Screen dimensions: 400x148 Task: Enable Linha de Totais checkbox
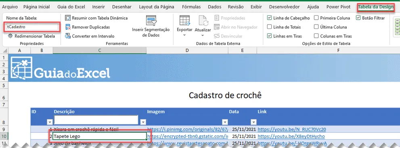[x=269, y=27]
